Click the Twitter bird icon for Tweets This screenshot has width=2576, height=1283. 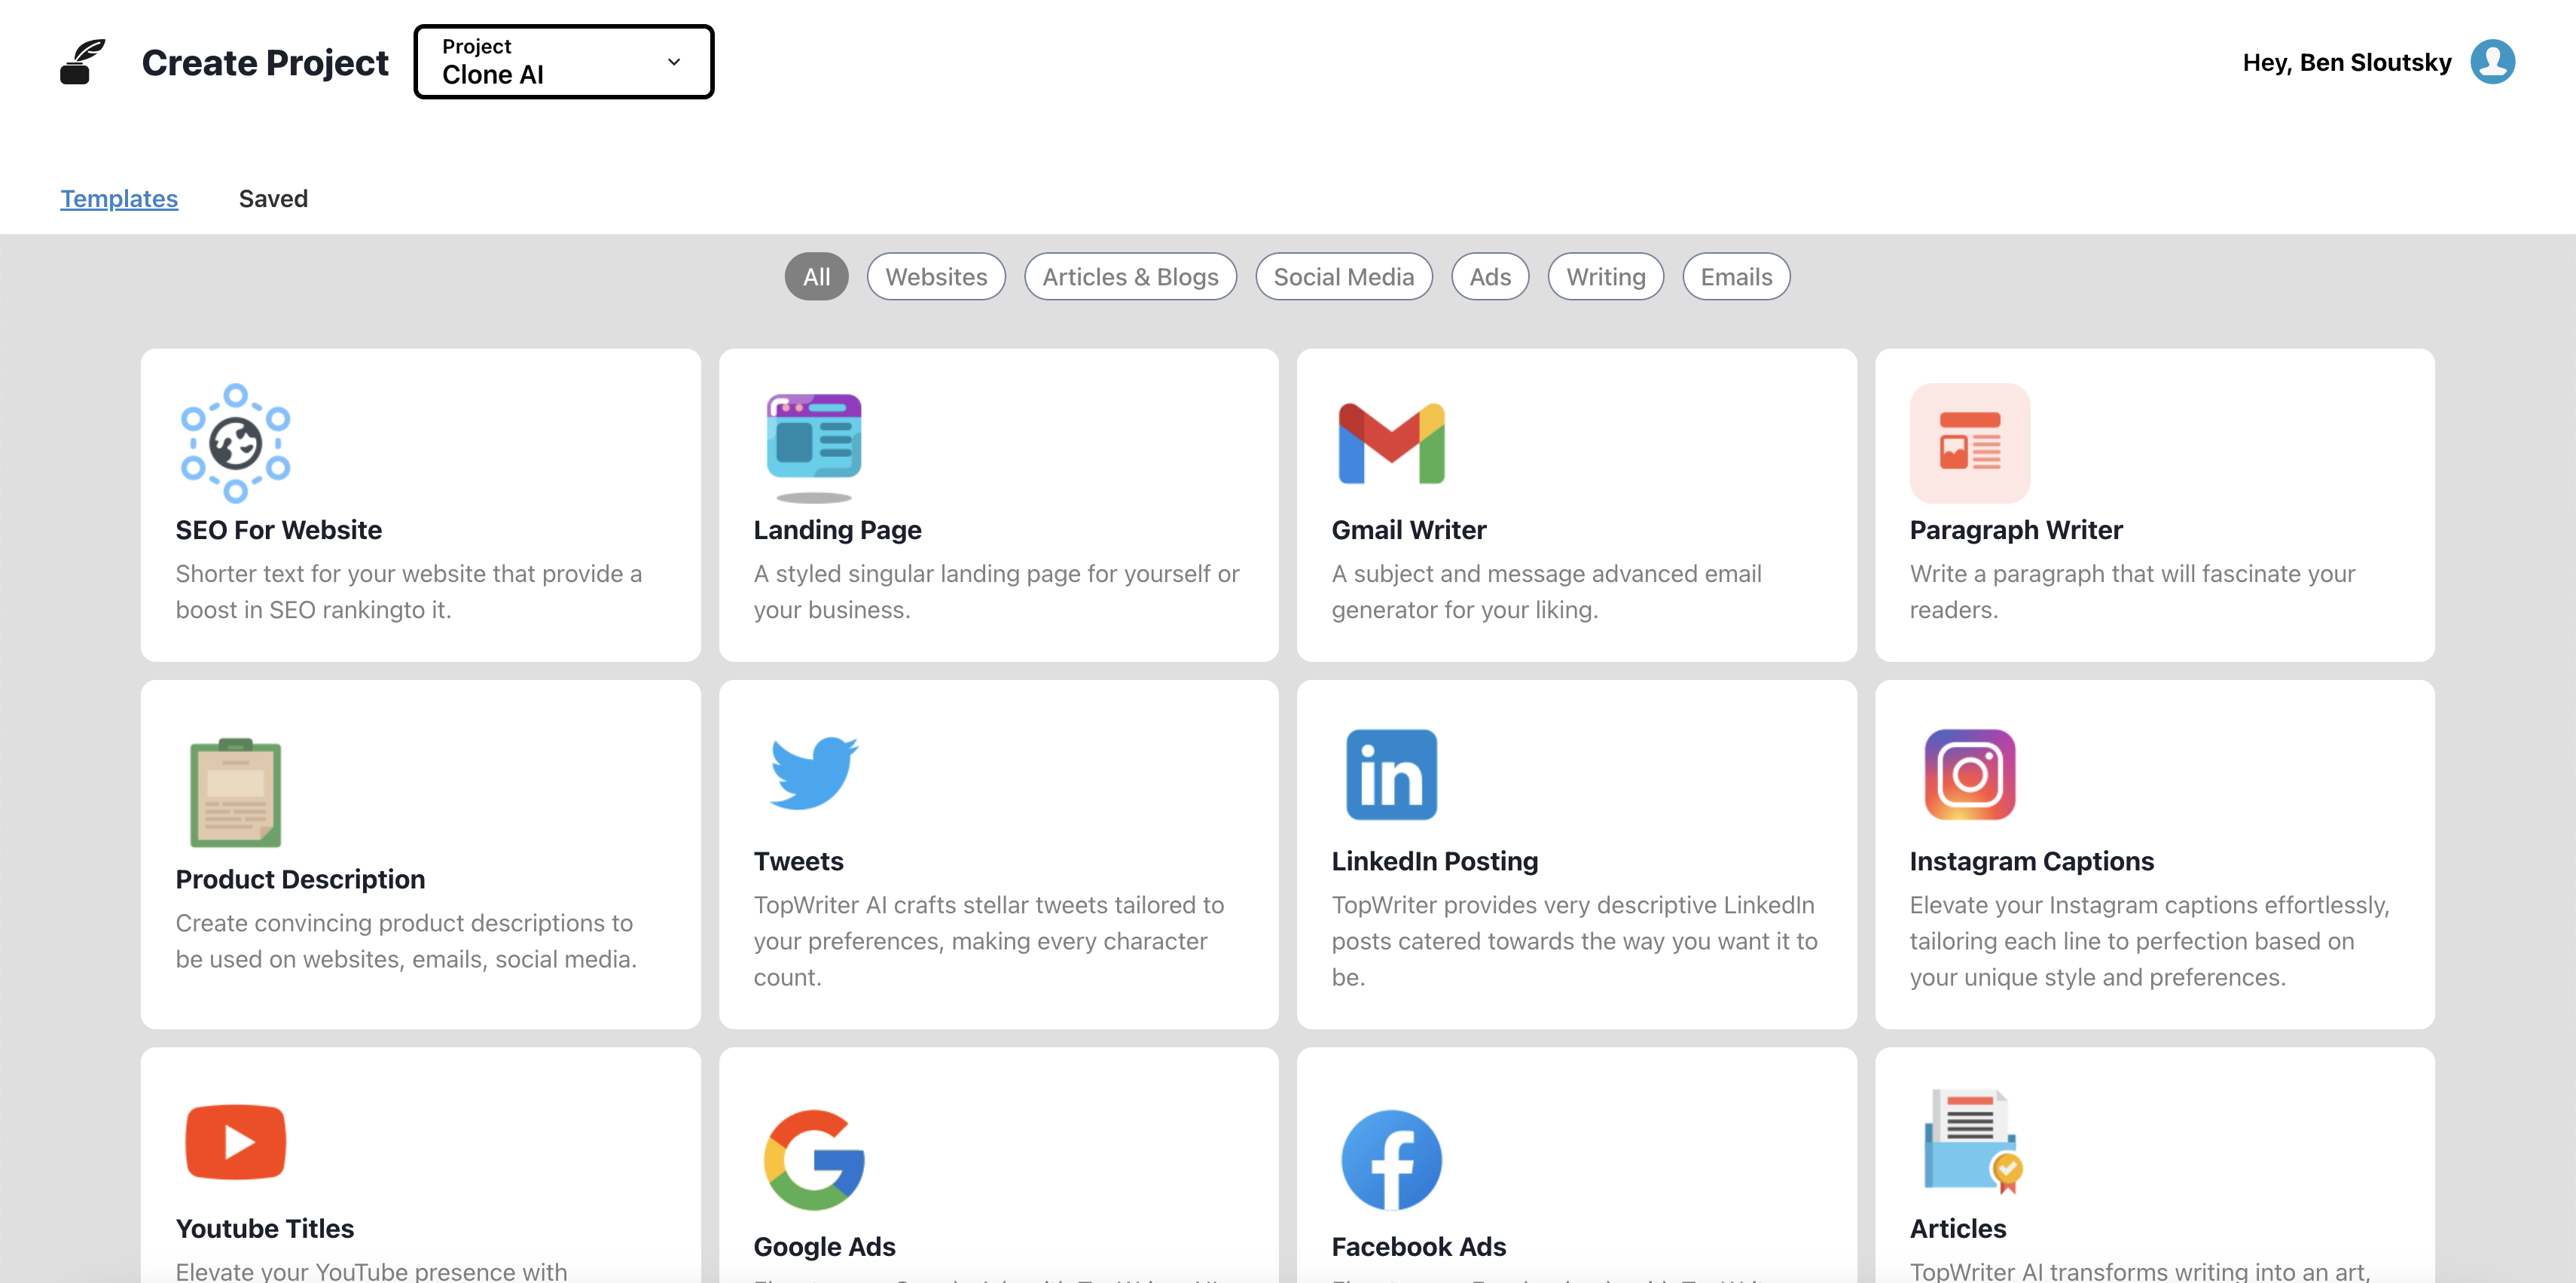pos(813,773)
